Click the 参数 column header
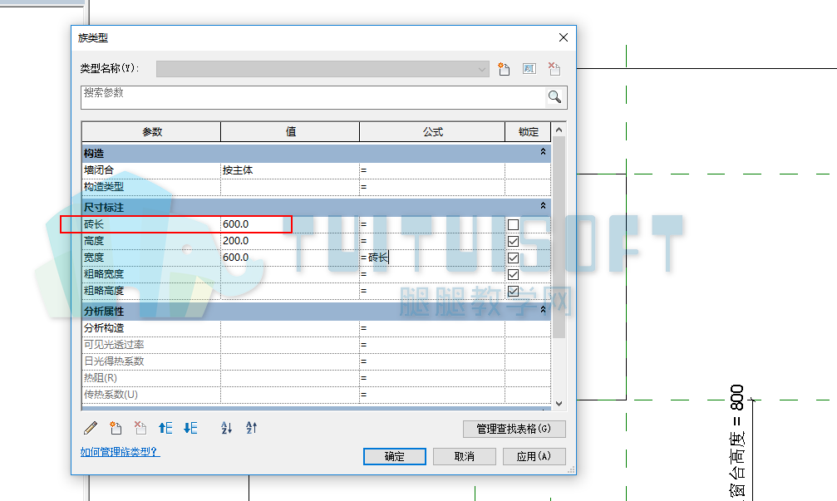 (151, 132)
